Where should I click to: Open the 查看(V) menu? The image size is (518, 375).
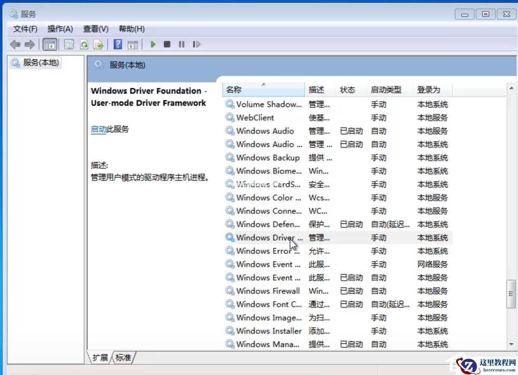(95, 29)
